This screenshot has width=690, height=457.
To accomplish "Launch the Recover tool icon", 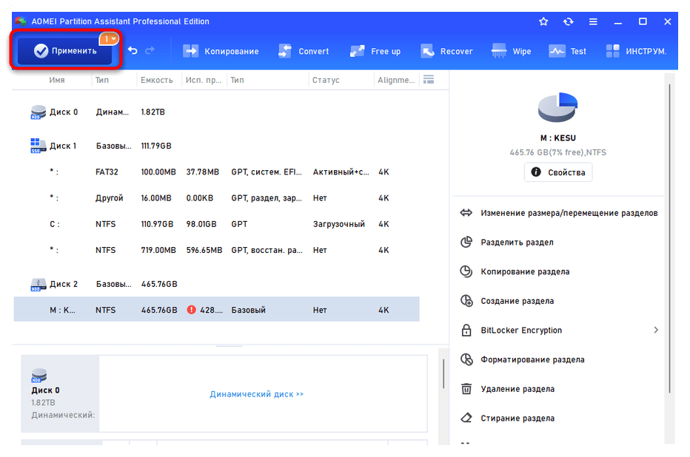I will (x=427, y=51).
